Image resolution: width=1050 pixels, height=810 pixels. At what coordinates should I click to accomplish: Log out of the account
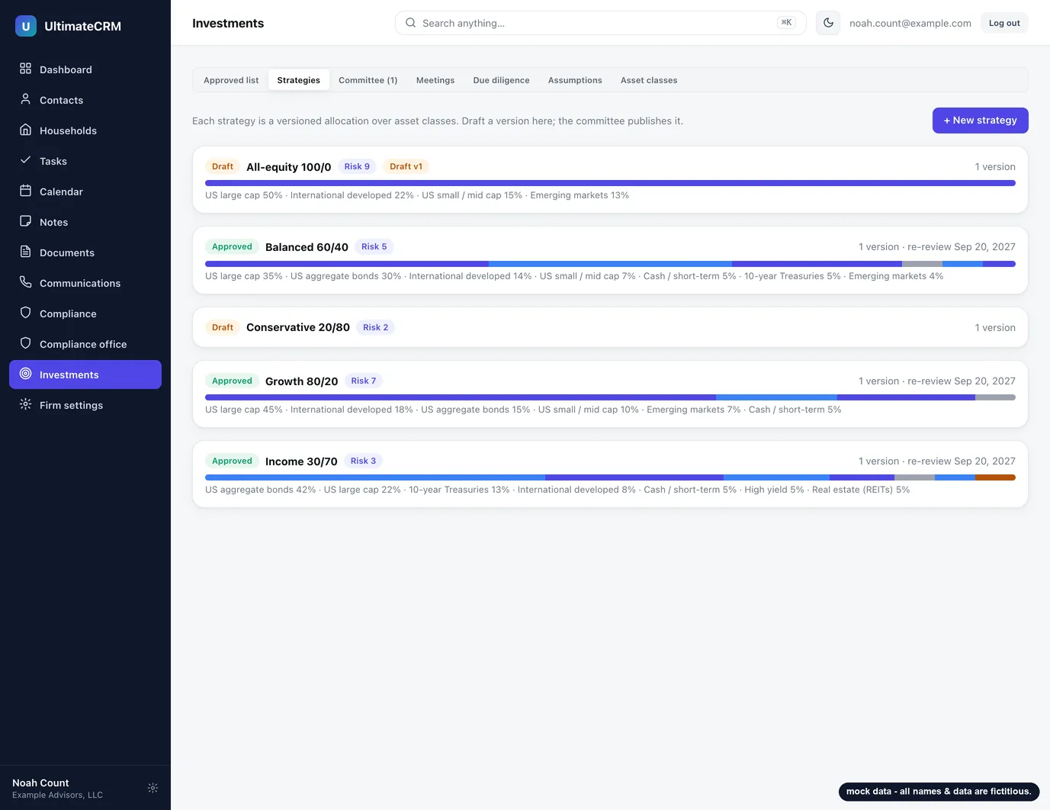tap(1004, 23)
